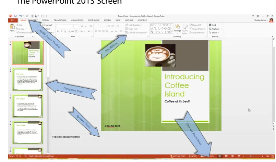Open Shape Effects dropdown
This screenshot has width=276, height=162.
click(x=197, y=33)
